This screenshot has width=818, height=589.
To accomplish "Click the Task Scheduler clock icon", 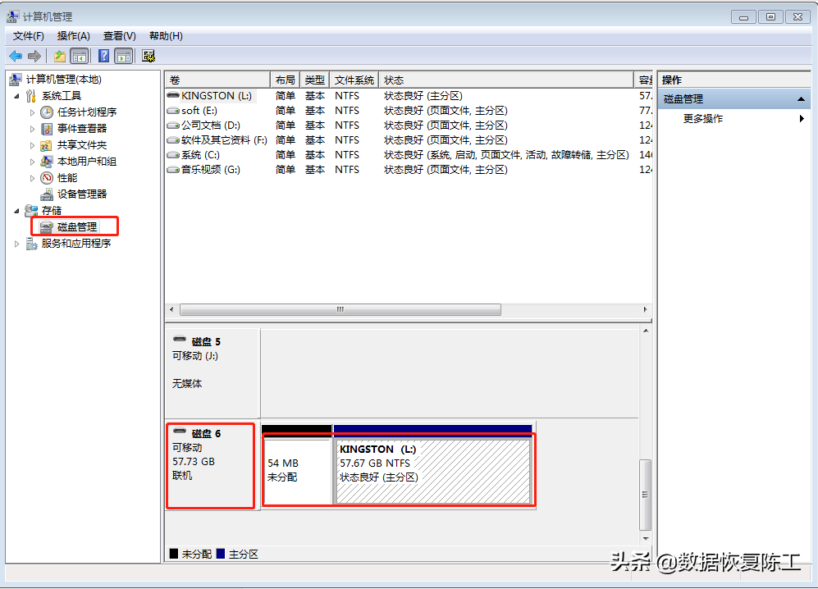I will click(x=47, y=112).
